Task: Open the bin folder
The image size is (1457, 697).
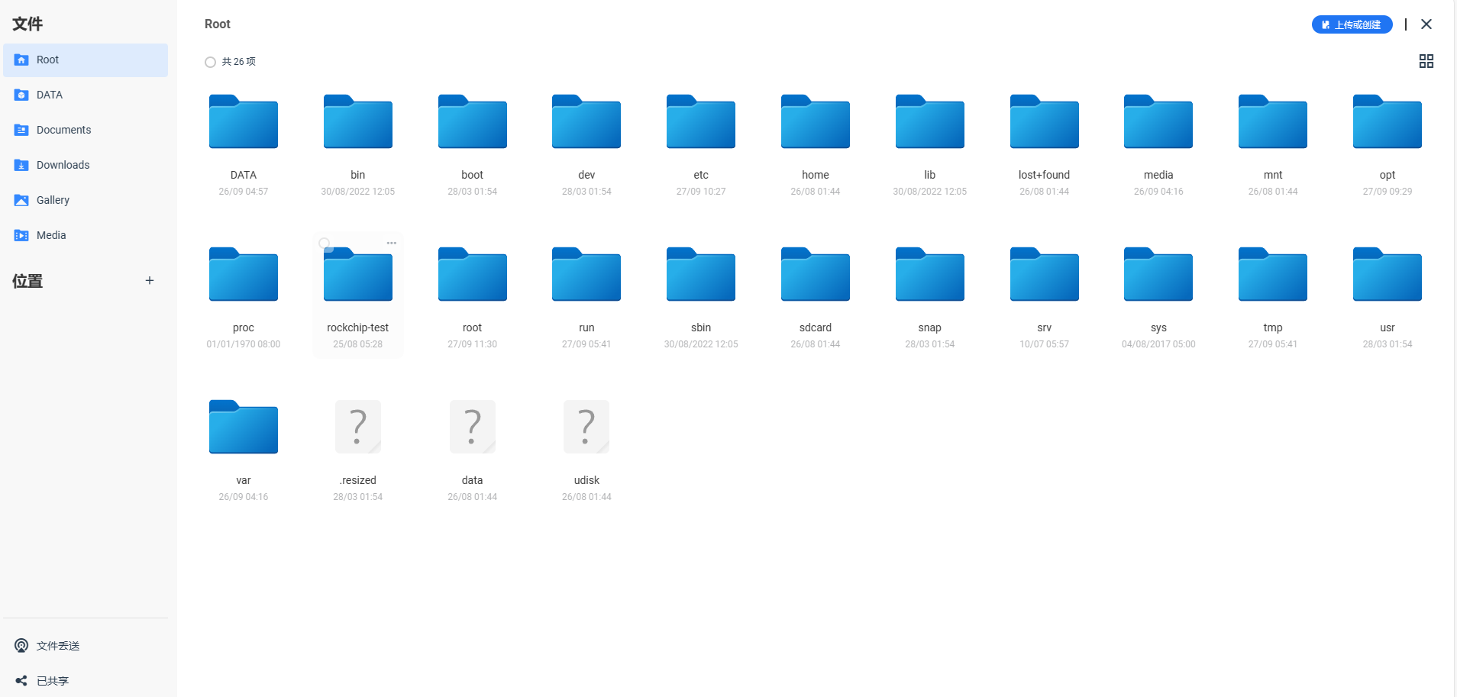Action: coord(357,121)
